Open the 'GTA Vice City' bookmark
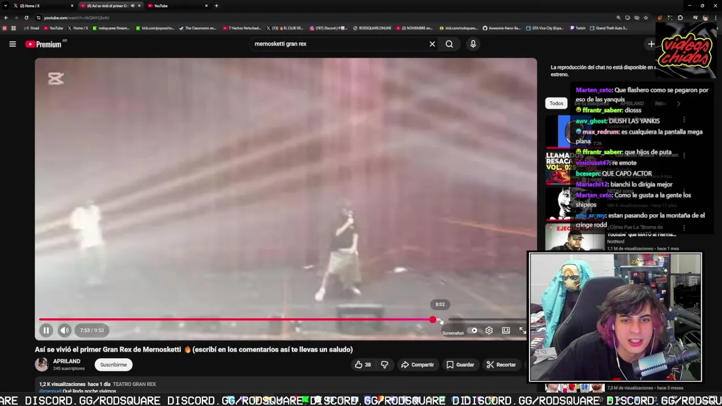Screen dimensions: 722x406 coord(545,28)
